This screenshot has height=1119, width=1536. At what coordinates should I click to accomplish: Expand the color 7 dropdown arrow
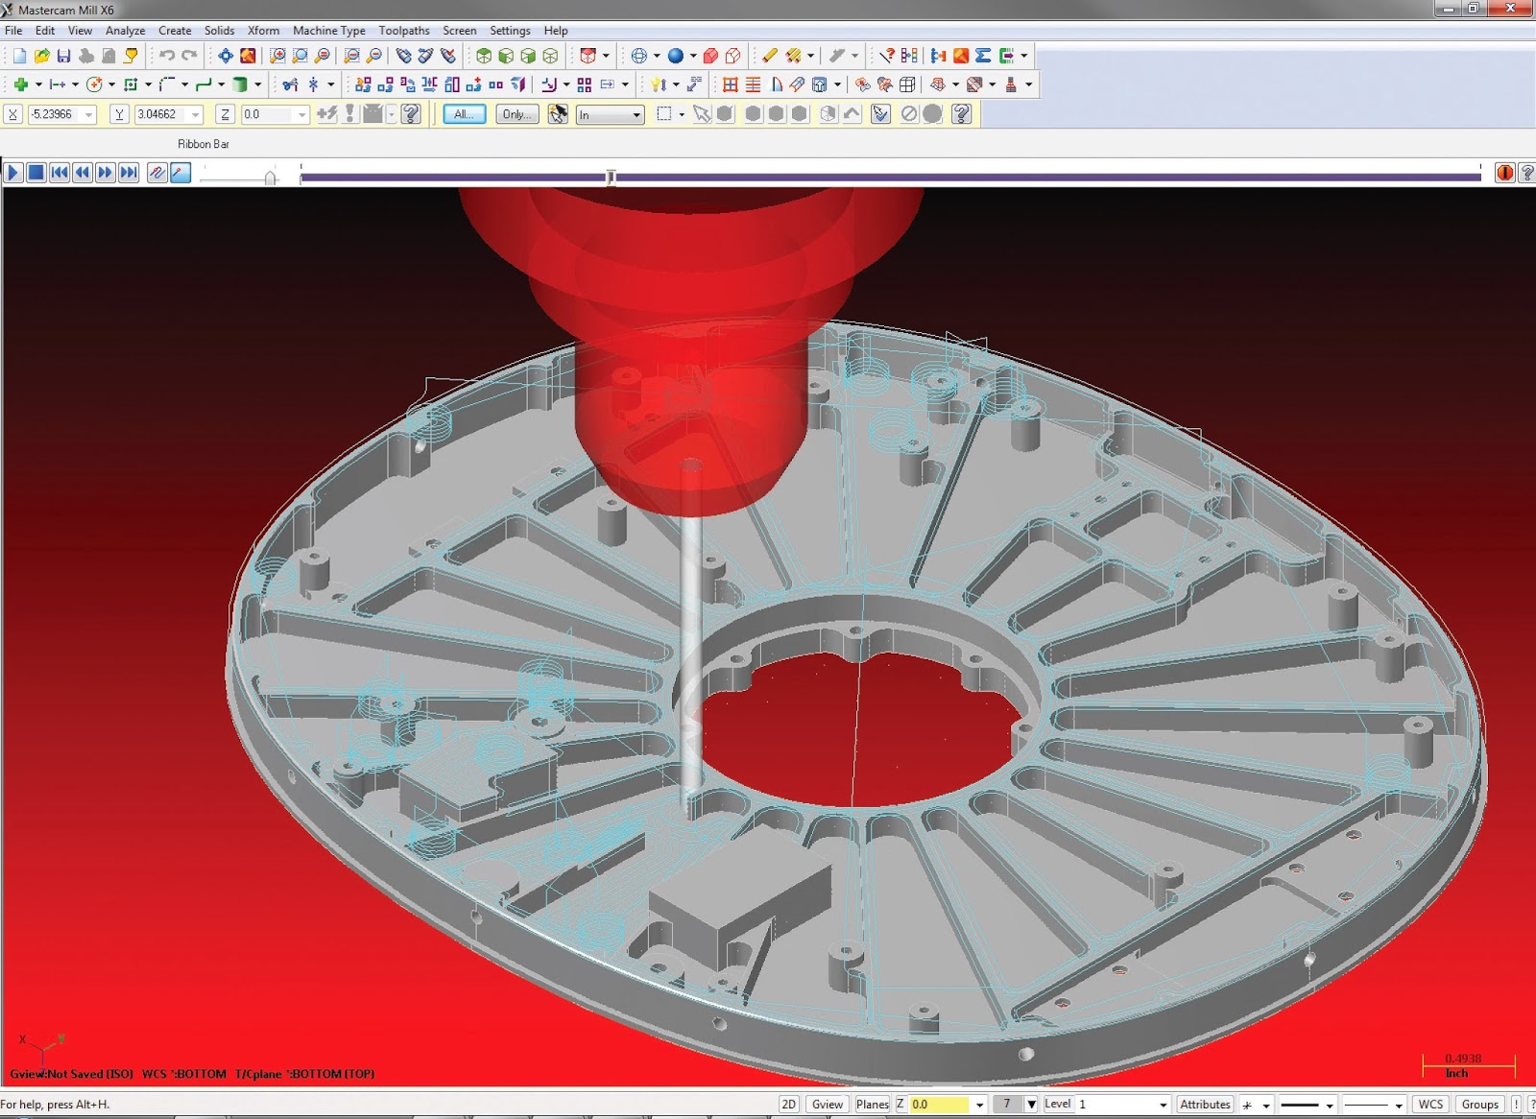click(1031, 1105)
